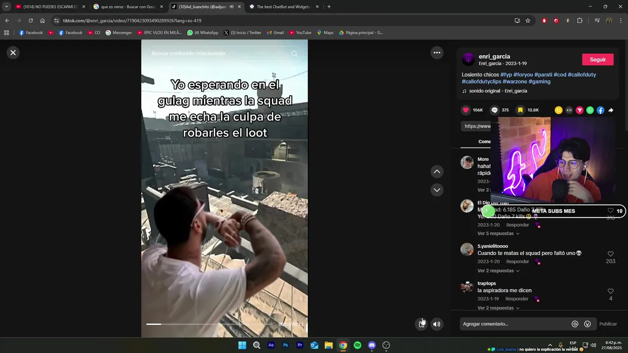
Task: Open the #fyp hashtag
Action: point(506,75)
